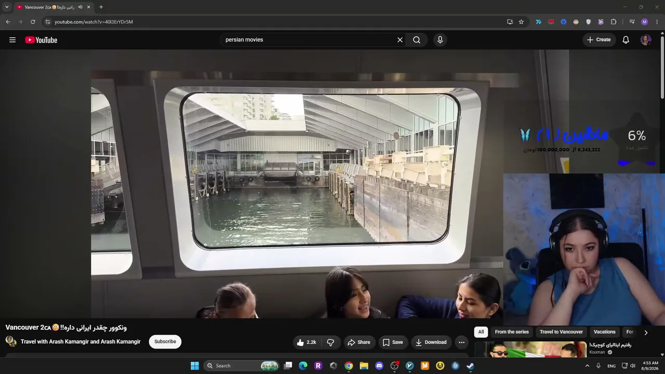Screen dimensions: 665x374
Task: Run the search with the magnifier button
Action: click(x=417, y=40)
